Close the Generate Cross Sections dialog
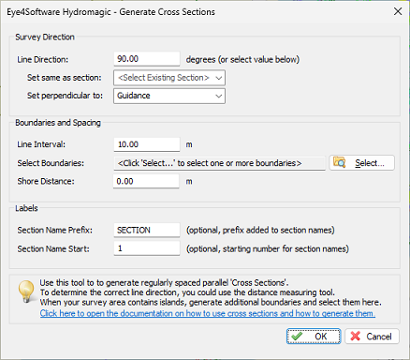The height and width of the screenshot is (360, 410). coord(398,11)
